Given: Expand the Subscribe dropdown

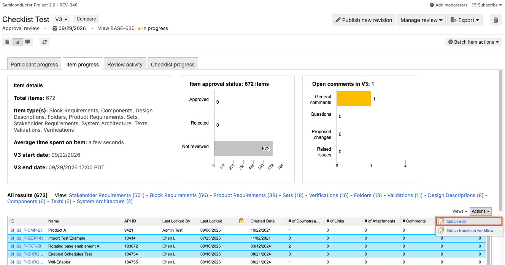Looking at the screenshot, I should 487,5.
